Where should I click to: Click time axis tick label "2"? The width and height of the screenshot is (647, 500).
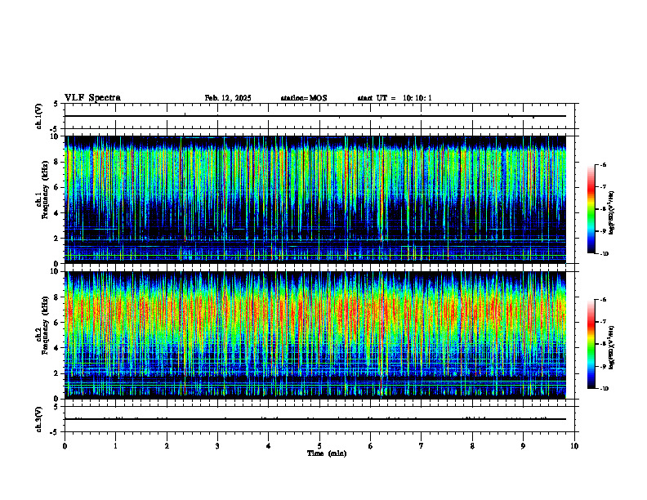click(167, 446)
